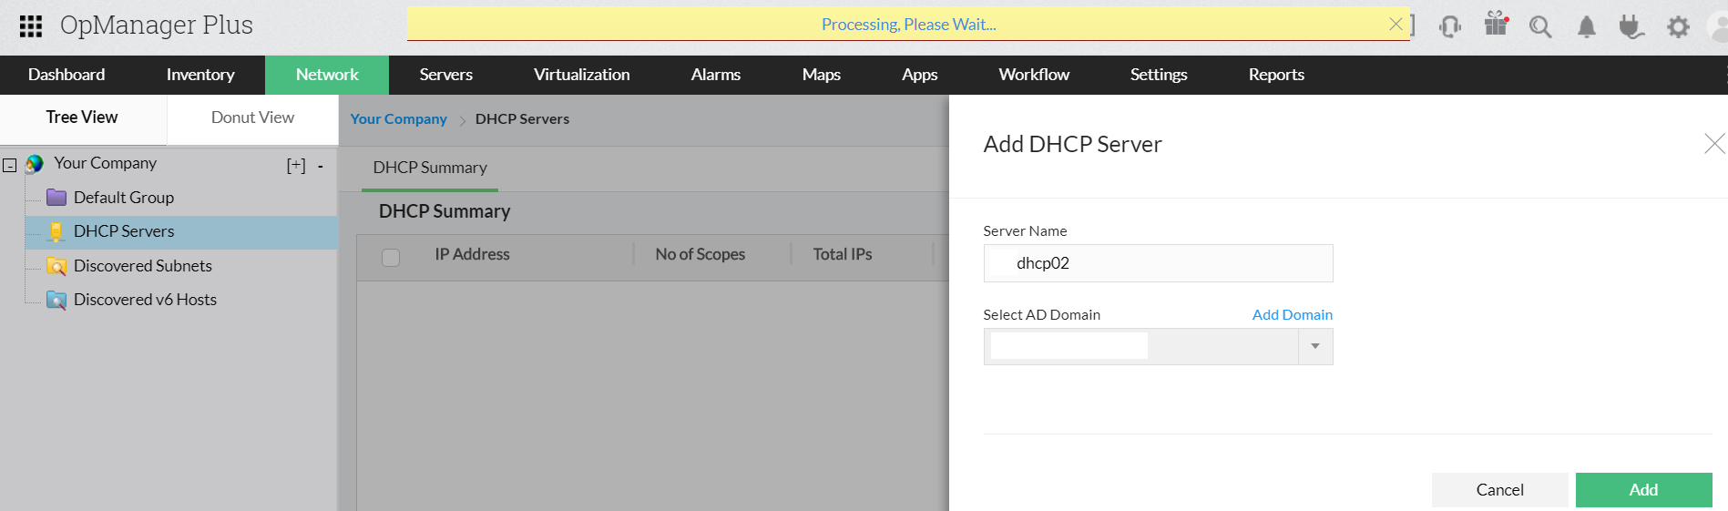This screenshot has width=1728, height=511.
Task: Open the gift box what's new icon
Action: click(x=1497, y=24)
